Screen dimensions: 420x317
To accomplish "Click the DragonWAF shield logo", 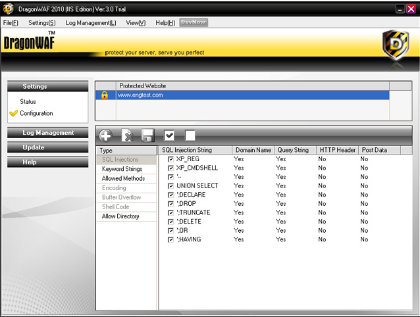I will (x=396, y=45).
